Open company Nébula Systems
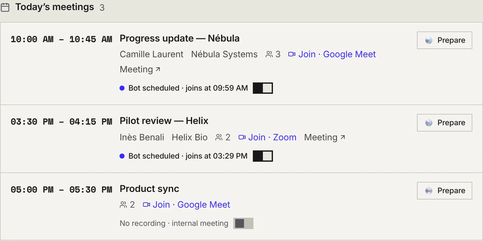The height and width of the screenshot is (241, 483). pyautogui.click(x=224, y=54)
